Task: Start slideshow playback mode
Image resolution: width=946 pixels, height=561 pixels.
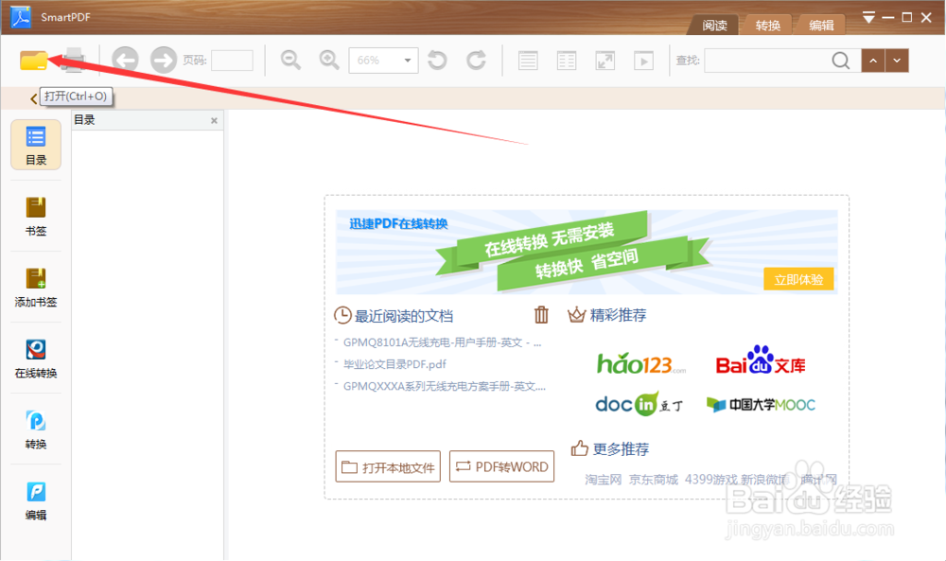Action: [643, 61]
